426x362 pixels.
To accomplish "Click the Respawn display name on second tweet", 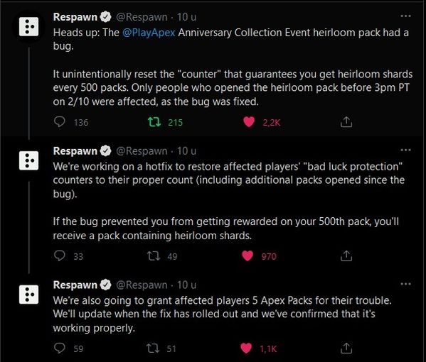I will [75, 150].
